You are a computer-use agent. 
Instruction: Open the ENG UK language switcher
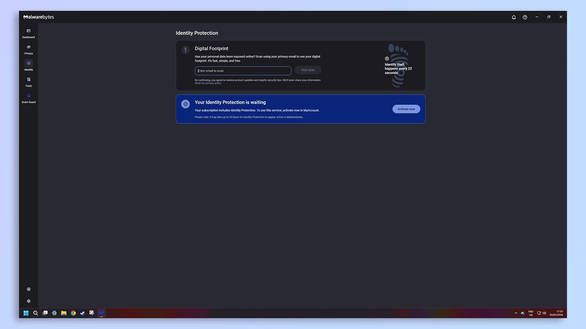pos(531,313)
